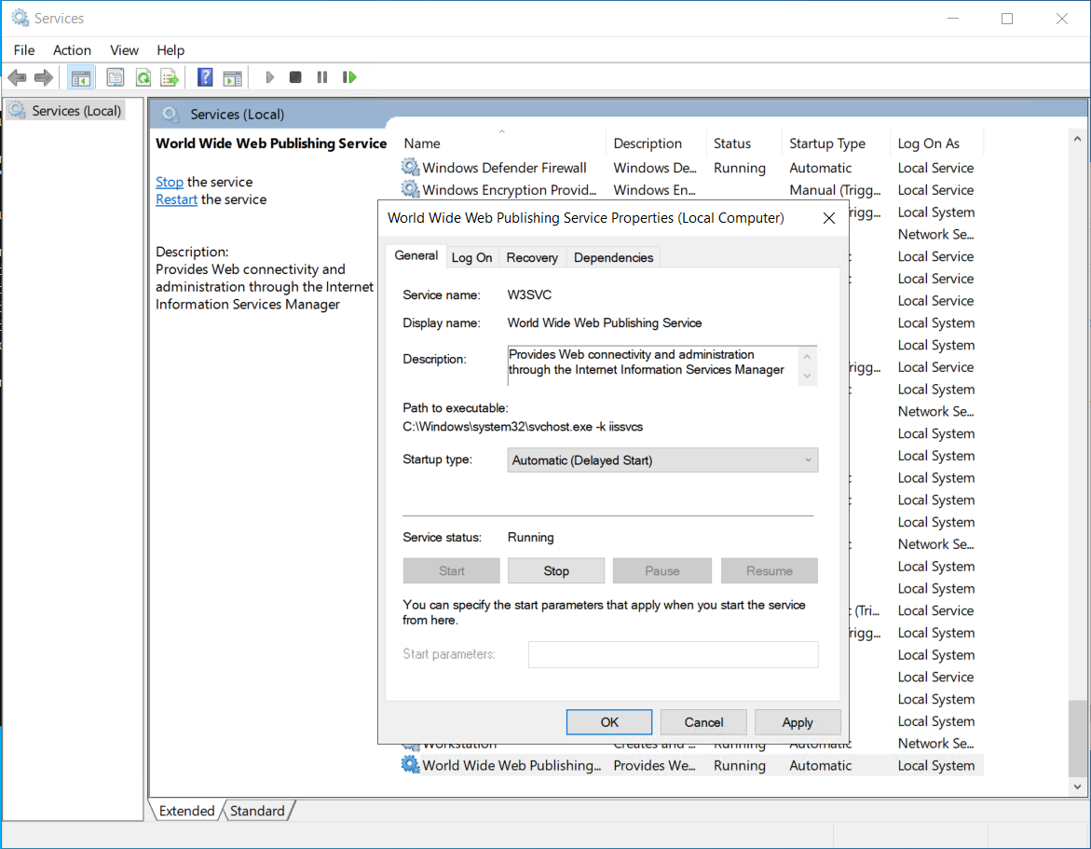Switch to the Dependencies tab
Image resolution: width=1091 pixels, height=849 pixels.
tap(614, 257)
